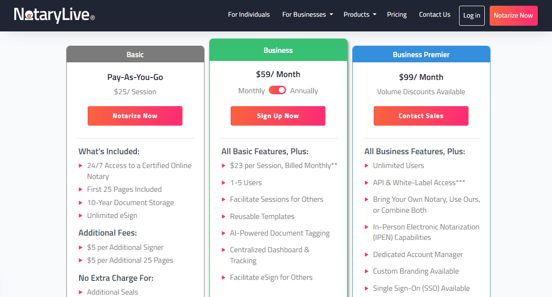Screen dimensions: 552x297
Task: Click the Sign Up Now button
Action: point(278,116)
